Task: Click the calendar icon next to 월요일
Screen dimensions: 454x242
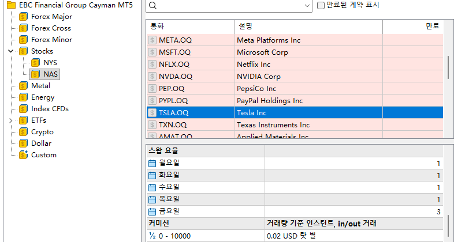Action: click(x=152, y=164)
